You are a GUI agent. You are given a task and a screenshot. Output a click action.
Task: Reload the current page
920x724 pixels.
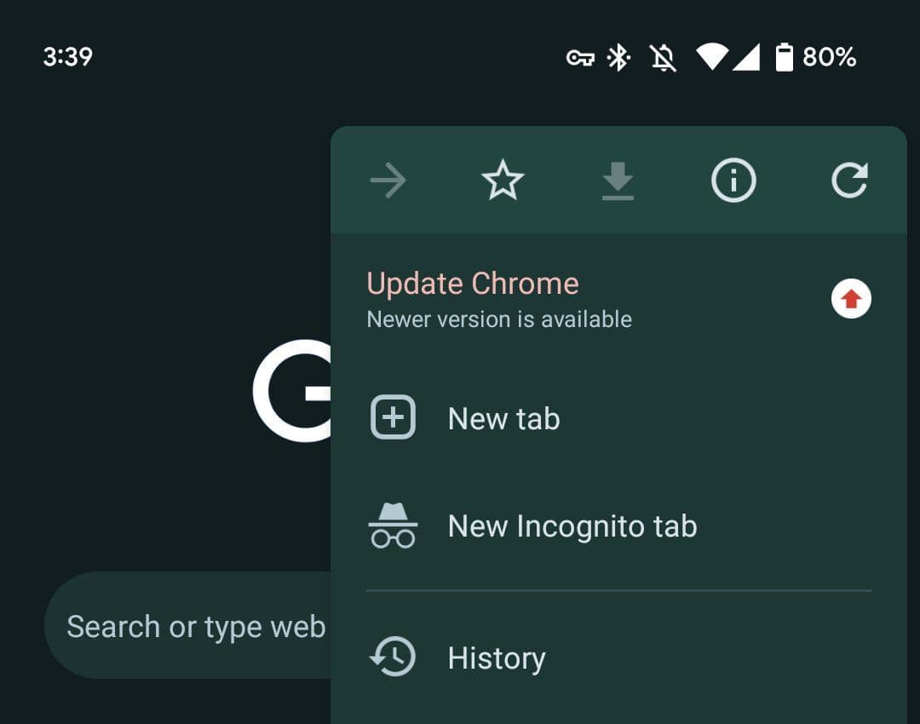pyautogui.click(x=849, y=180)
